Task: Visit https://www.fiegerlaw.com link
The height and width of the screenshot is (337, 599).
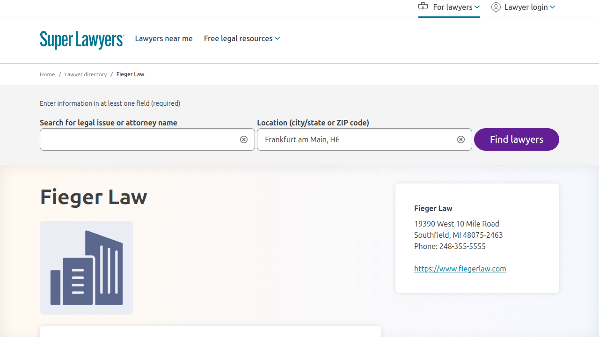Action: (x=460, y=269)
